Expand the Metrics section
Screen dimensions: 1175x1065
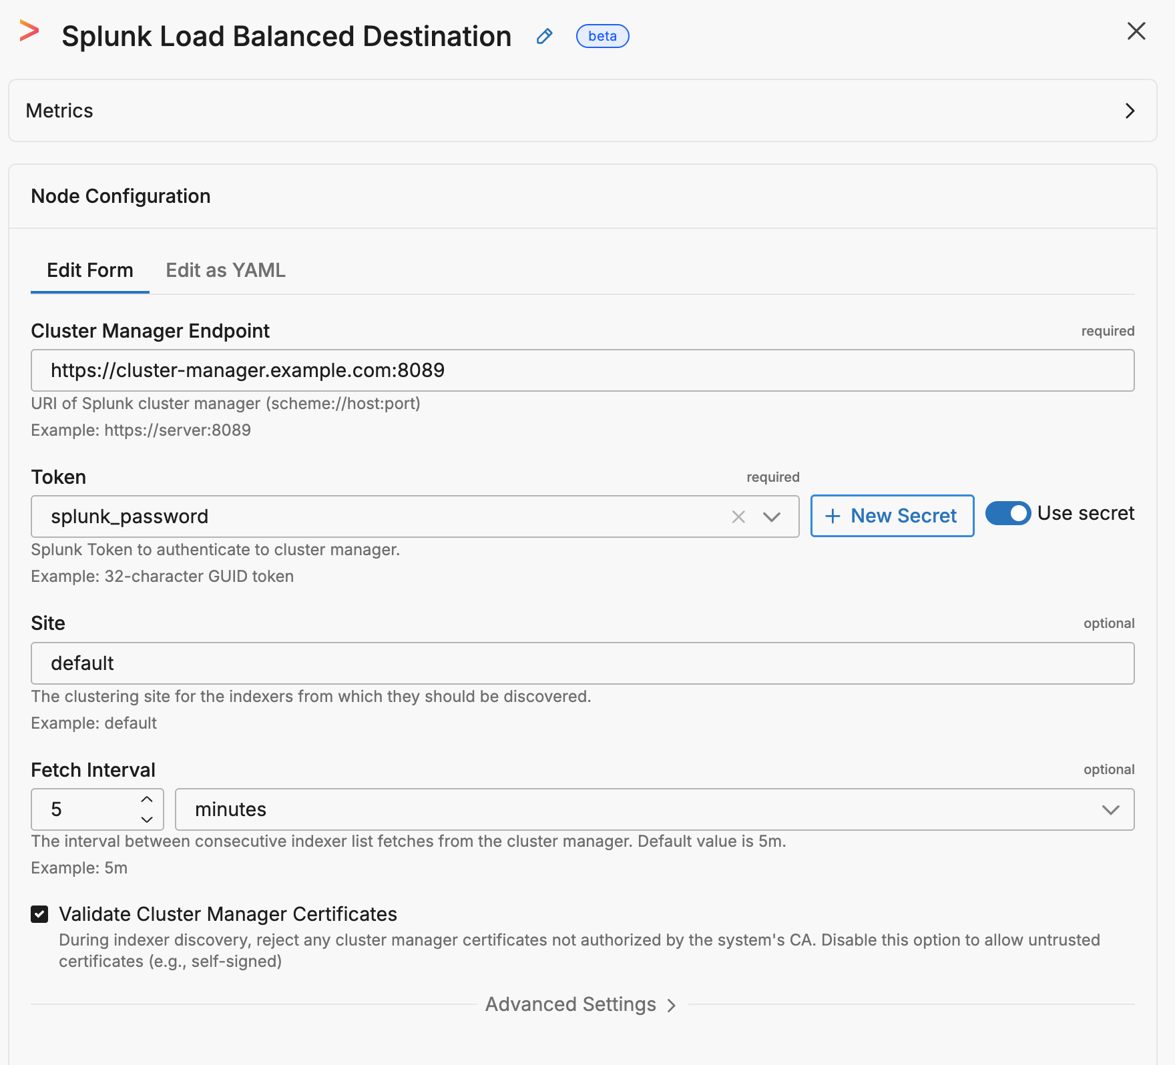[x=1129, y=111]
